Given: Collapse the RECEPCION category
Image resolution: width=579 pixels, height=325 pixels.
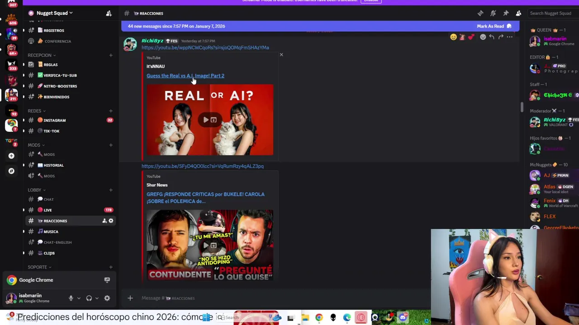Looking at the screenshot, I should 41,55.
